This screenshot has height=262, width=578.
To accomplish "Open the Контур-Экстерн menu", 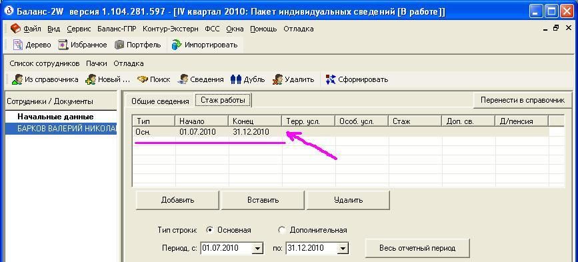I will tap(170, 29).
